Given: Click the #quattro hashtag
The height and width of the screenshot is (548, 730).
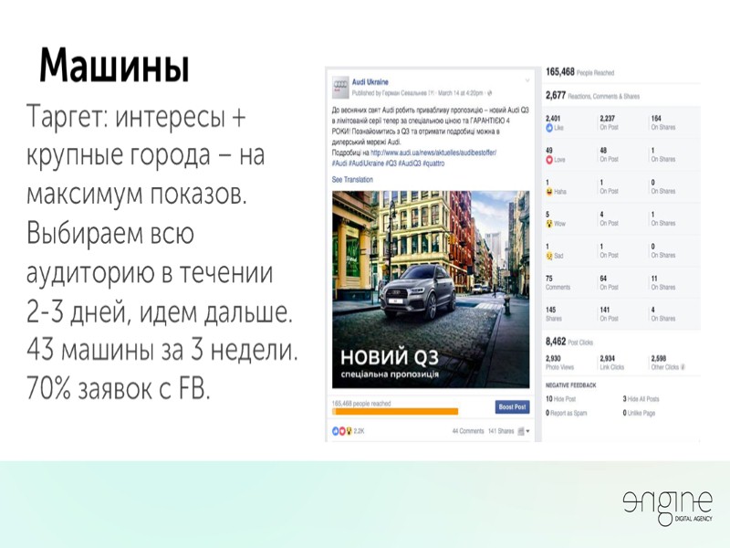Looking at the screenshot, I should tap(433, 163).
